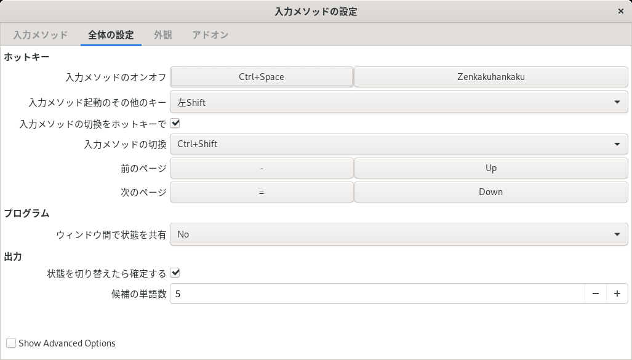Click the 出力 section heading

point(13,257)
